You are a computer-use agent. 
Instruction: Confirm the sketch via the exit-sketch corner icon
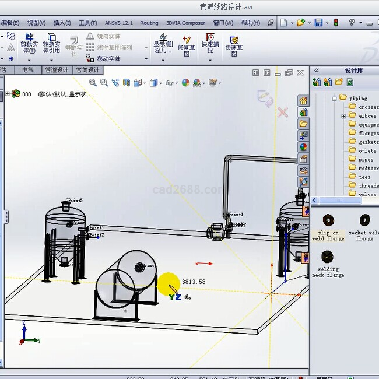click(265, 97)
